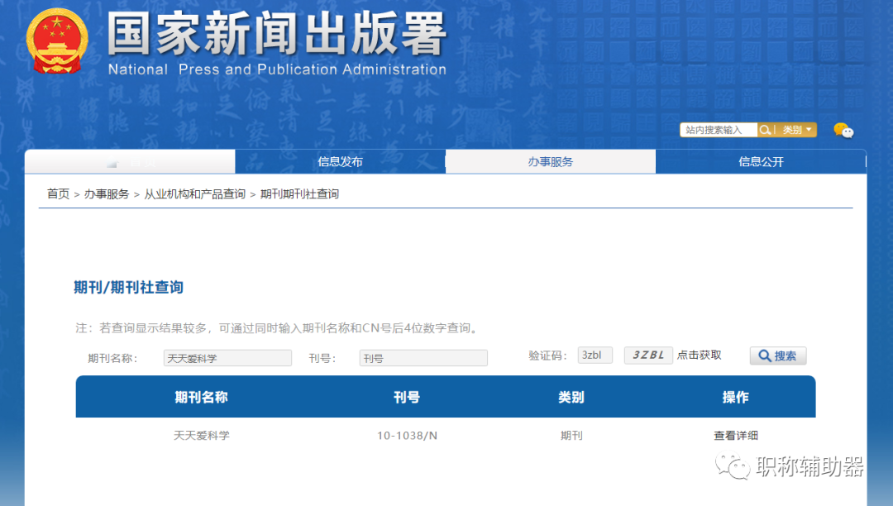
Task: Switch to the 信息发布 tab
Action: [341, 161]
